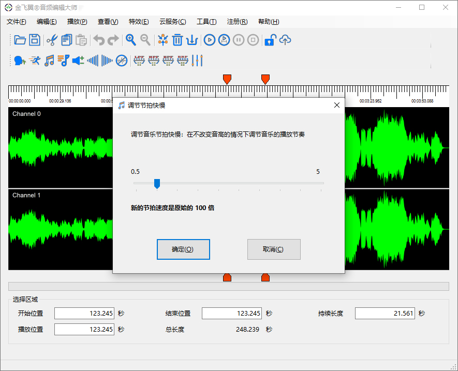Open the 文件(F) menu

(17, 22)
